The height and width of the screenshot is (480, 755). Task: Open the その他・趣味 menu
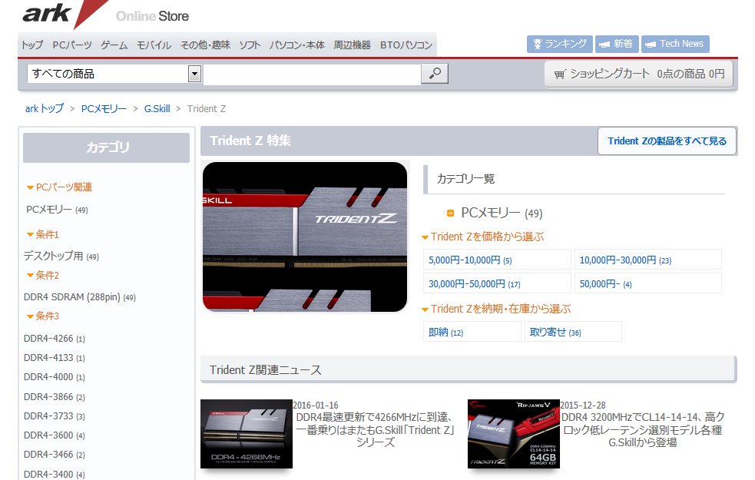coord(206,45)
